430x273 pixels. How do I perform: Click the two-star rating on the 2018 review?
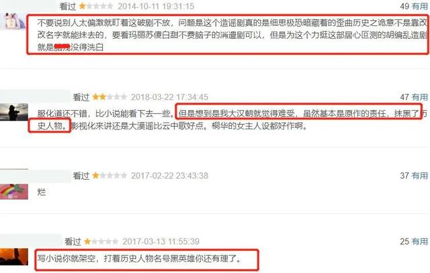tap(110, 97)
